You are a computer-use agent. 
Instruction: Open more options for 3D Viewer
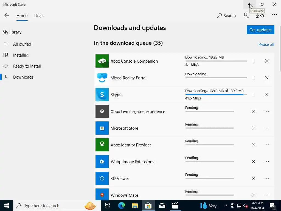pos(267,178)
